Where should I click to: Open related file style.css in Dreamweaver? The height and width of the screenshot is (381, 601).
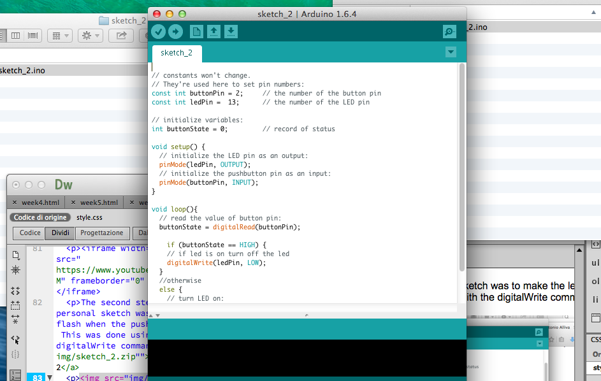tap(89, 217)
